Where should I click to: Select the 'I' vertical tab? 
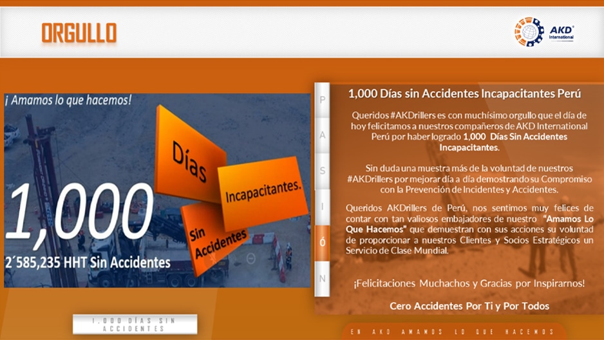pyautogui.click(x=323, y=207)
